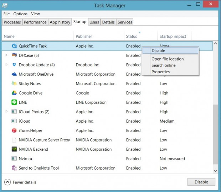Click the vertical scrollbar thumb
The height and width of the screenshot is (192, 221).
[x=216, y=134]
